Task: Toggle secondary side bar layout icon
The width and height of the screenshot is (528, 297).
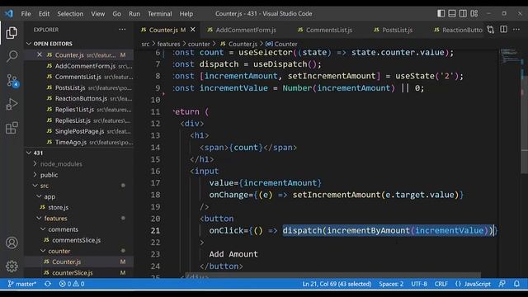Action: [463, 13]
